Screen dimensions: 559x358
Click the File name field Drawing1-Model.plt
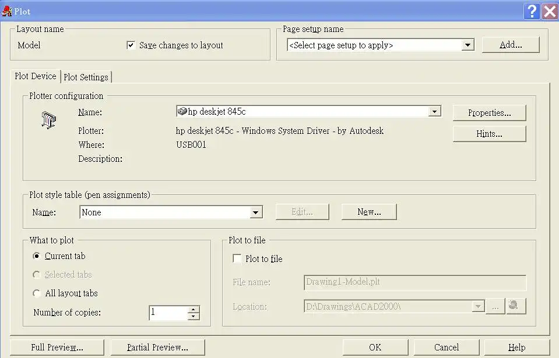click(x=415, y=282)
